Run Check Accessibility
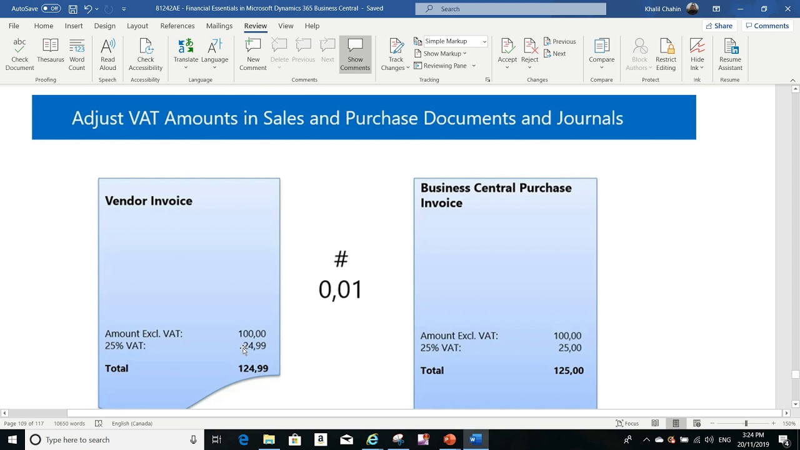Viewport: 800px width, 450px height. [x=146, y=54]
